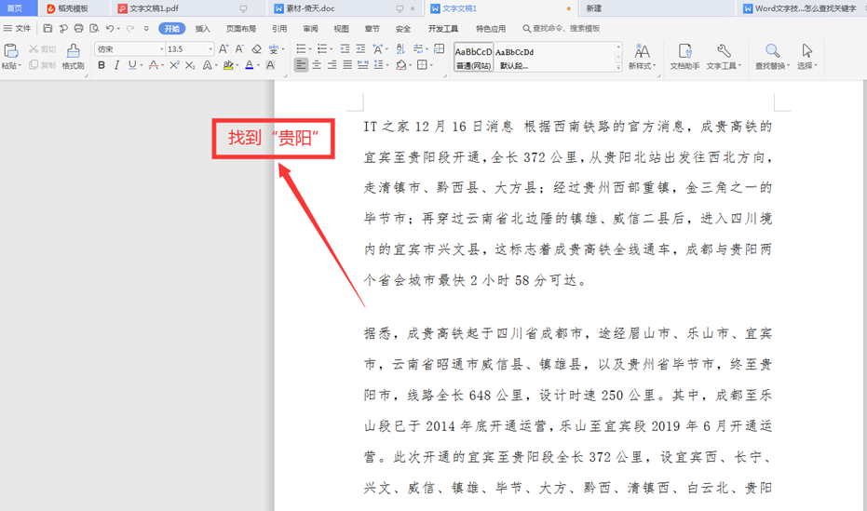Click the Increase Indent icon
The width and height of the screenshot is (867, 511).
coord(360,49)
